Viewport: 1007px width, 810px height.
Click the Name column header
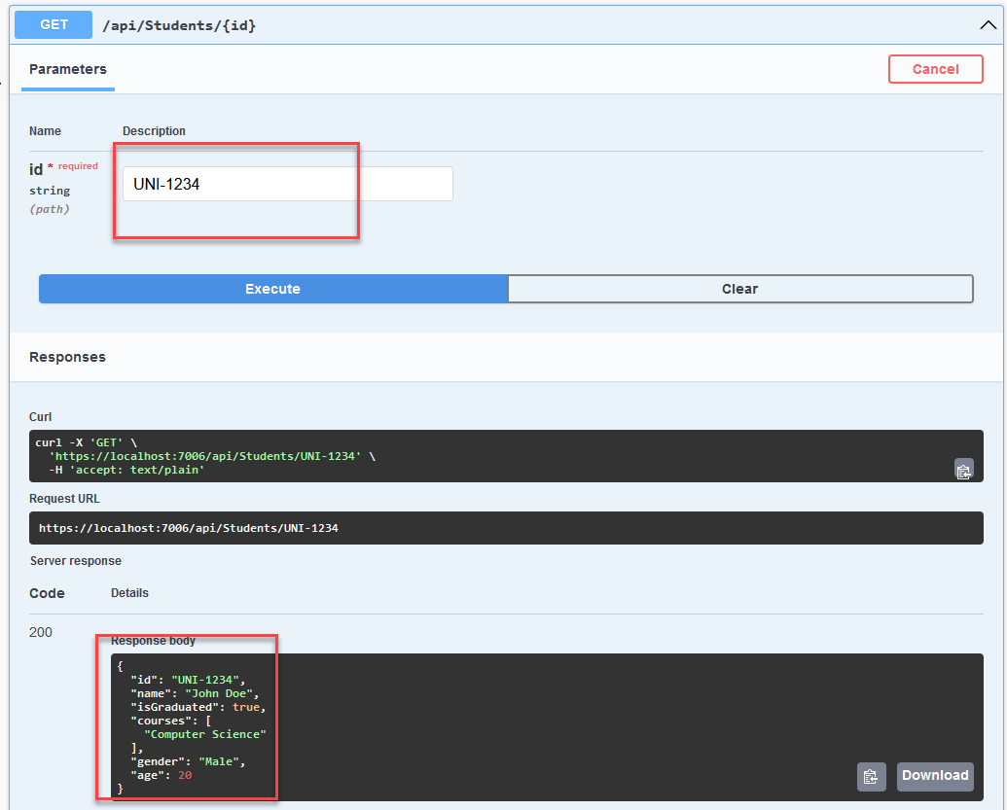(x=45, y=131)
